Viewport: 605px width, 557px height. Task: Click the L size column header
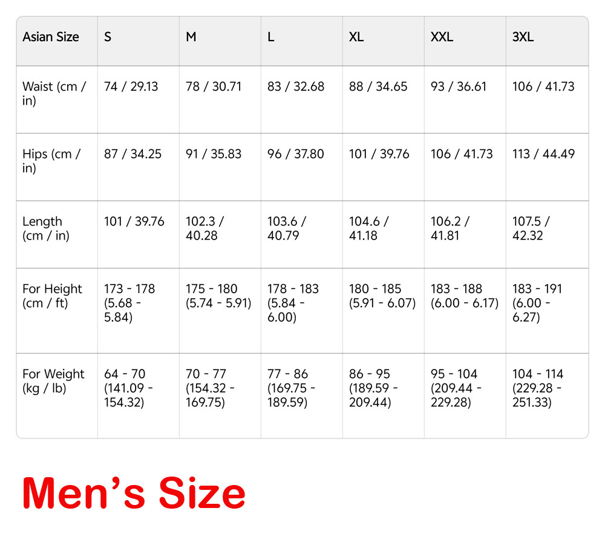tap(271, 37)
